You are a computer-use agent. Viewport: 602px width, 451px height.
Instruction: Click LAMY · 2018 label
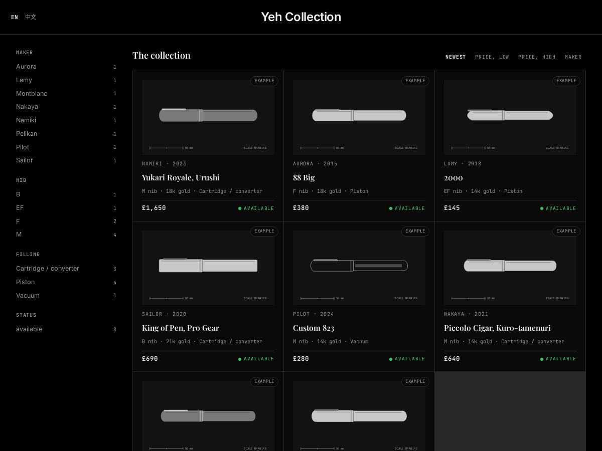[463, 164]
